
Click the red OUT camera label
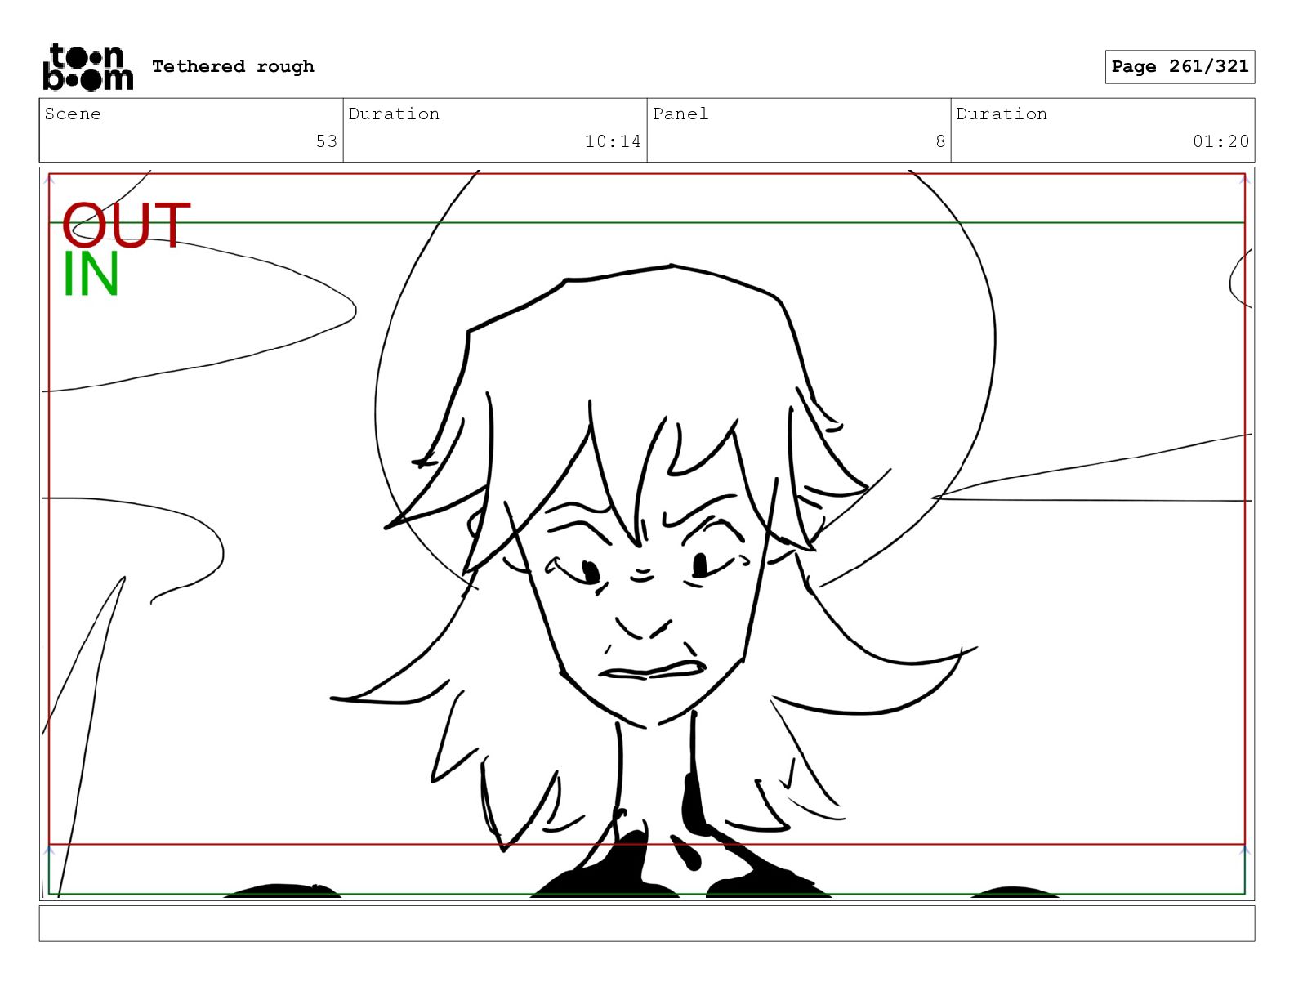point(127,225)
